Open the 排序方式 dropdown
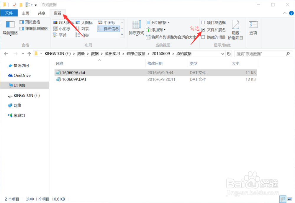Screen dimensions: 295x203 [x=136, y=29]
